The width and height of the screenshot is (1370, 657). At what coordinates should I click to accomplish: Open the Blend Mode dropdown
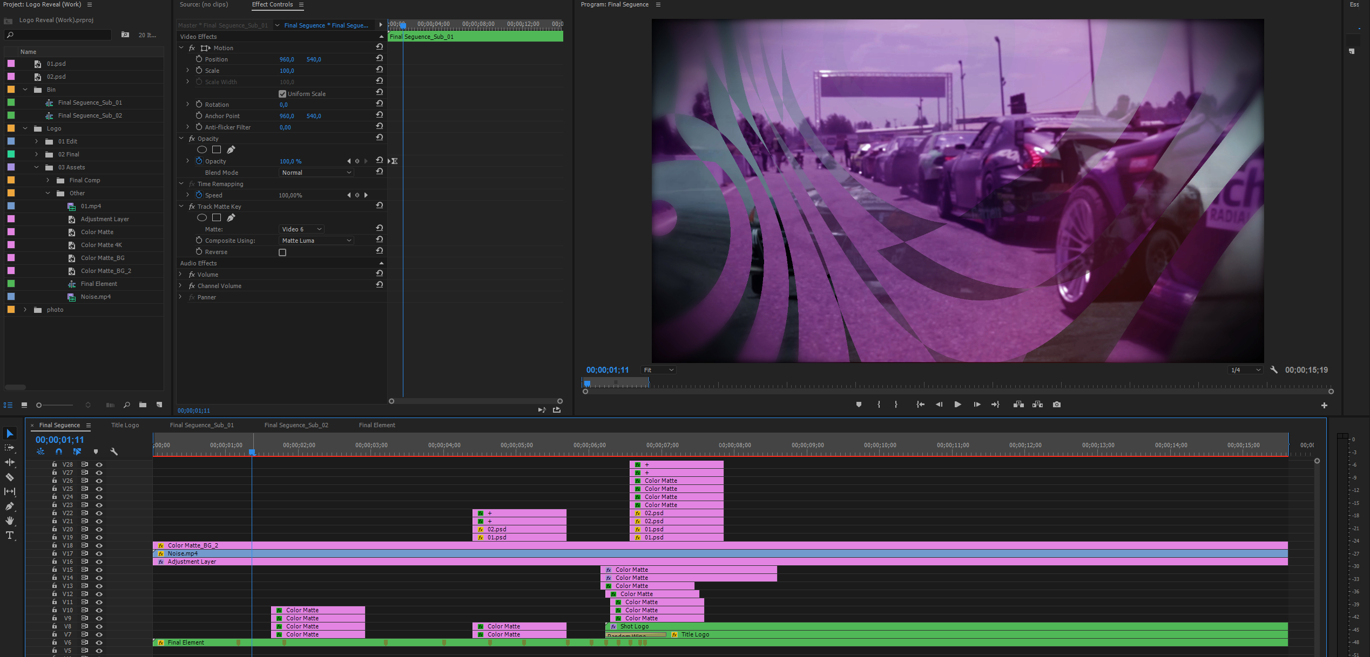coord(316,173)
